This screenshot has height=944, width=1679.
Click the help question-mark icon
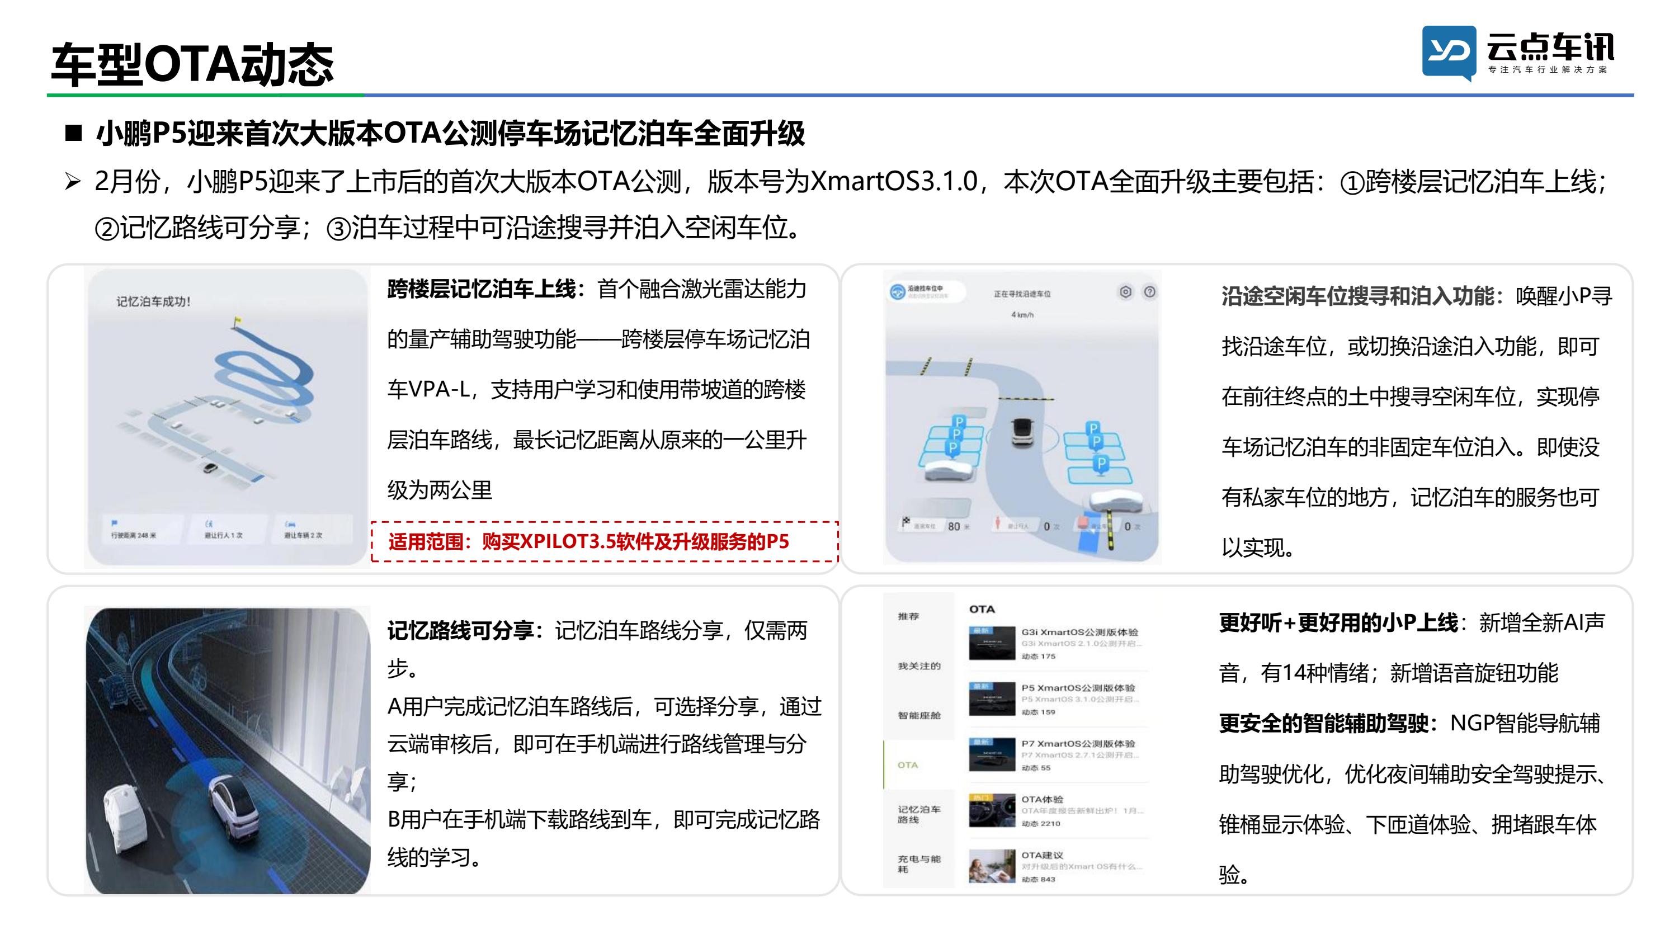1150,292
